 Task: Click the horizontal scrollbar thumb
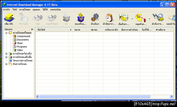point(95,96)
